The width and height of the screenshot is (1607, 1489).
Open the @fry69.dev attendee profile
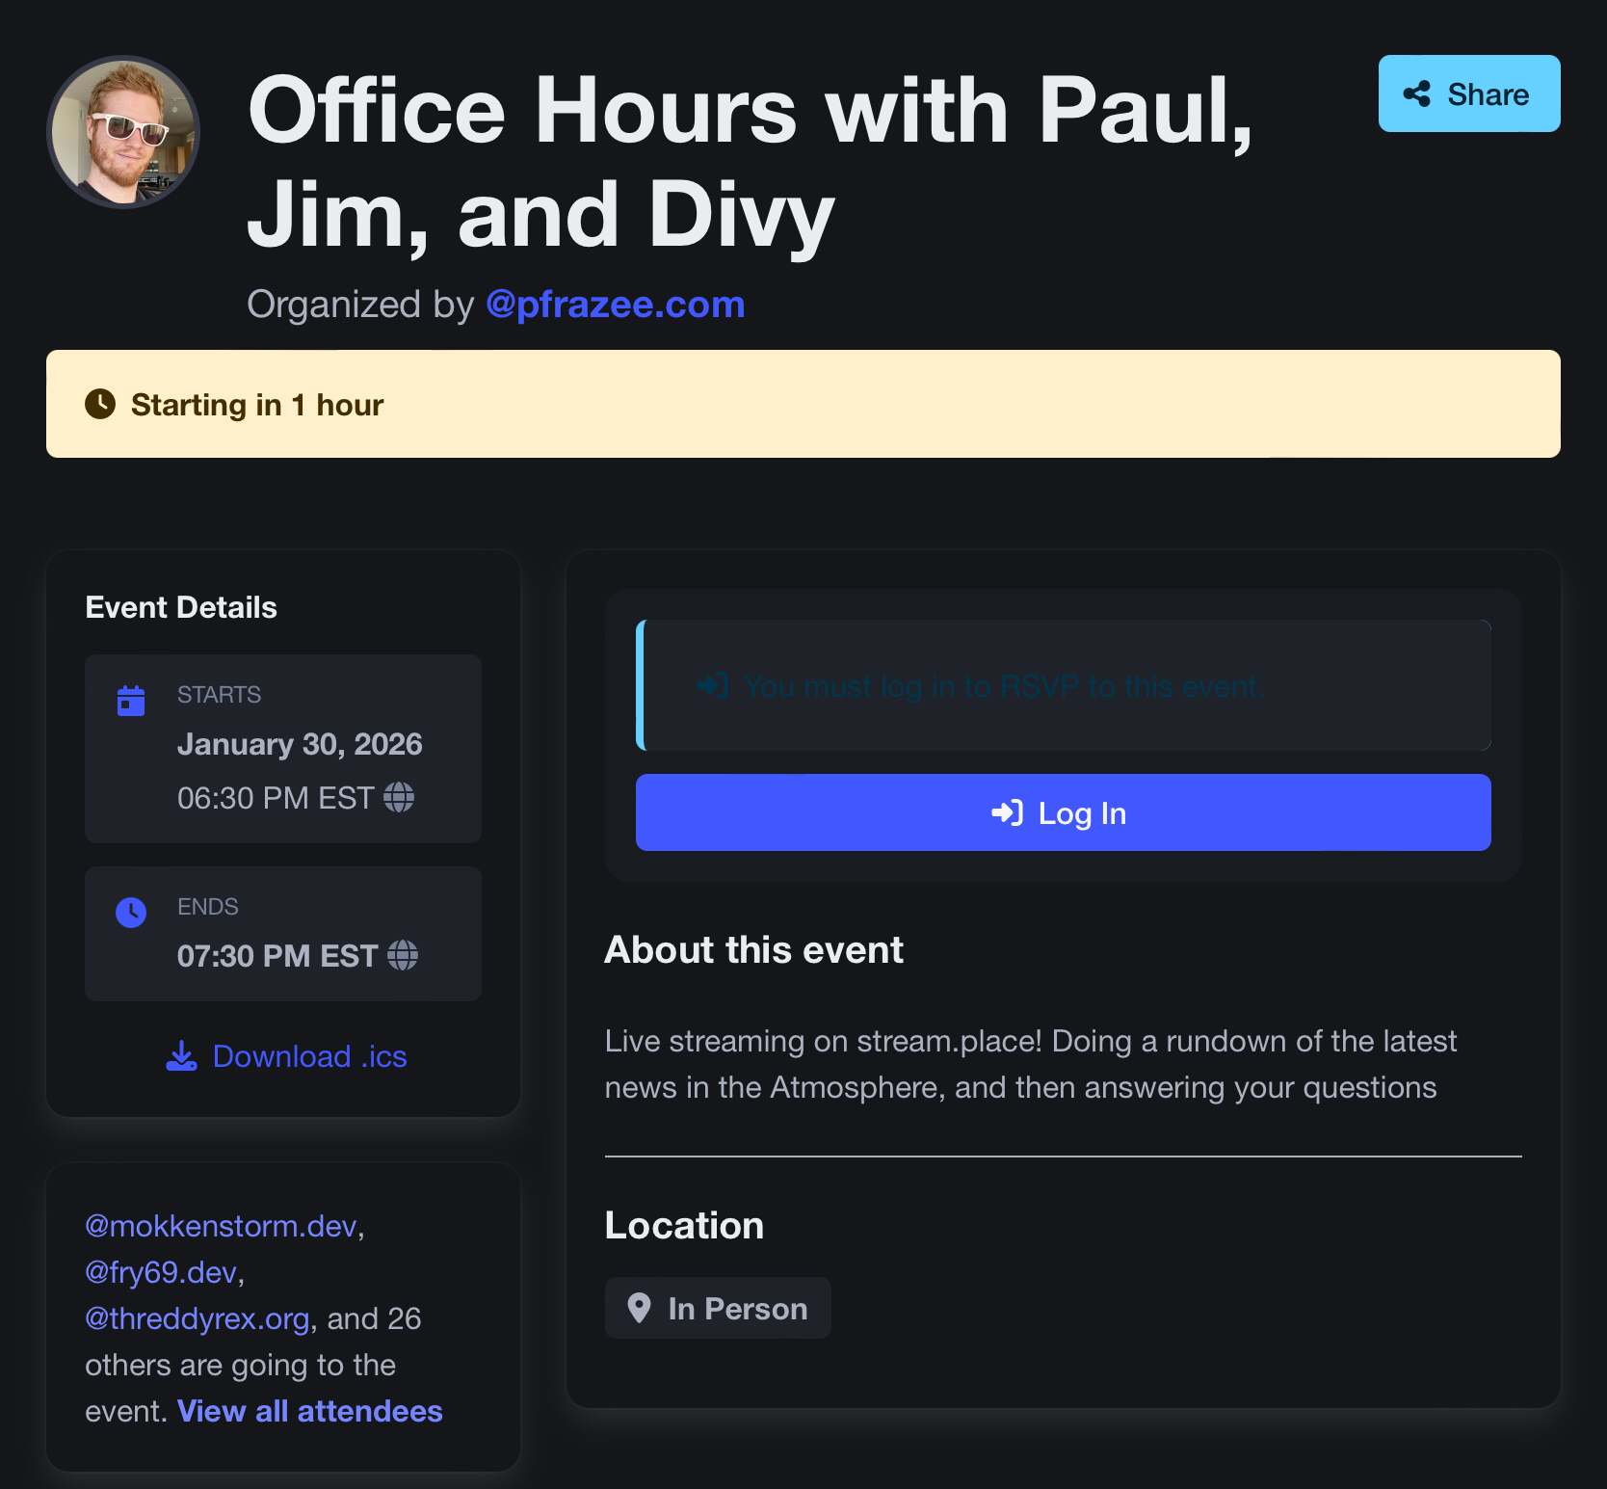161,1272
